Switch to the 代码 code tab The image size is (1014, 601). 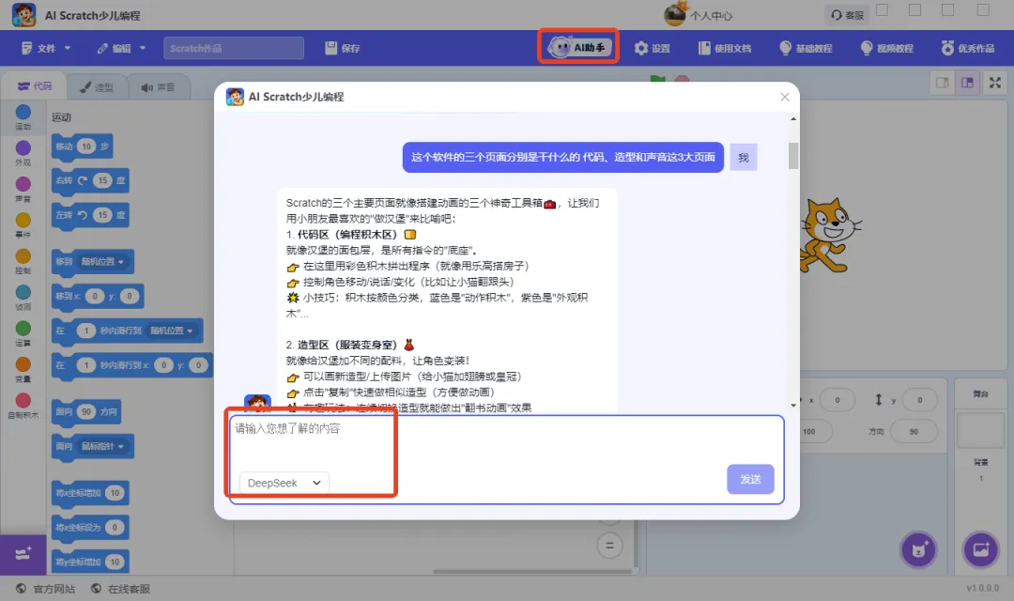coord(35,86)
